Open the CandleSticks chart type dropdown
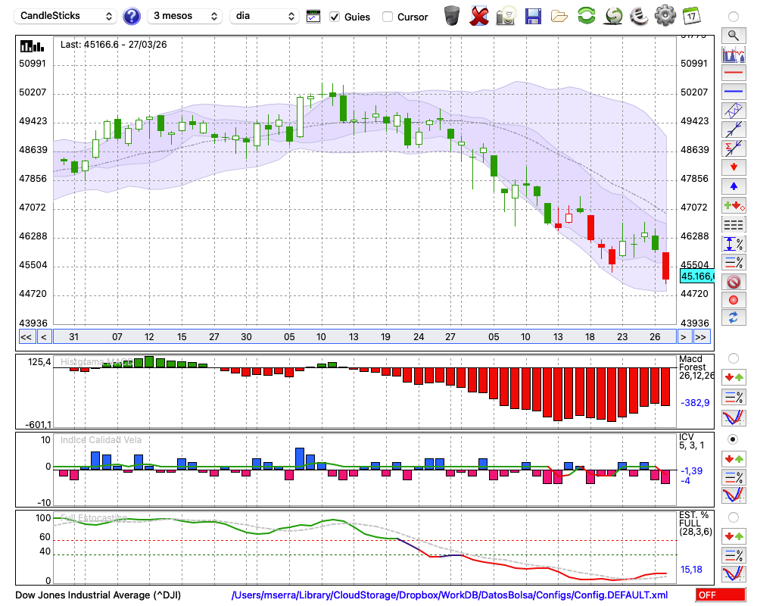Screen dimensions: 757x606 (66, 16)
